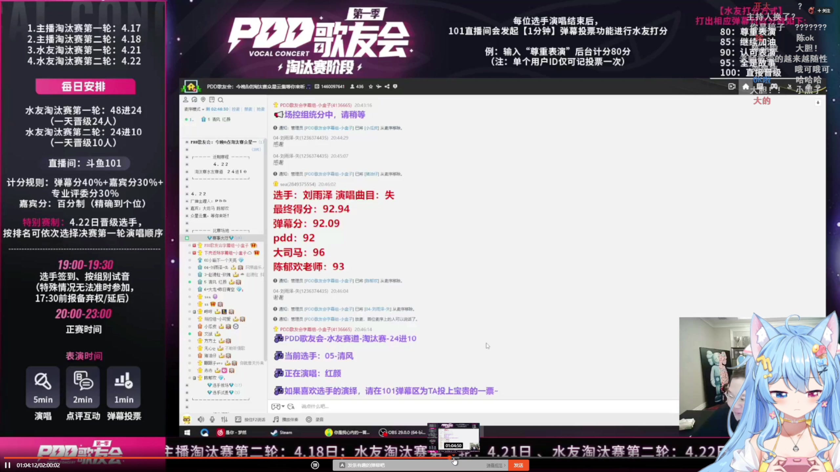The image size is (840, 472).
Task: Open the member list icon in the sidebar
Action: [186, 100]
